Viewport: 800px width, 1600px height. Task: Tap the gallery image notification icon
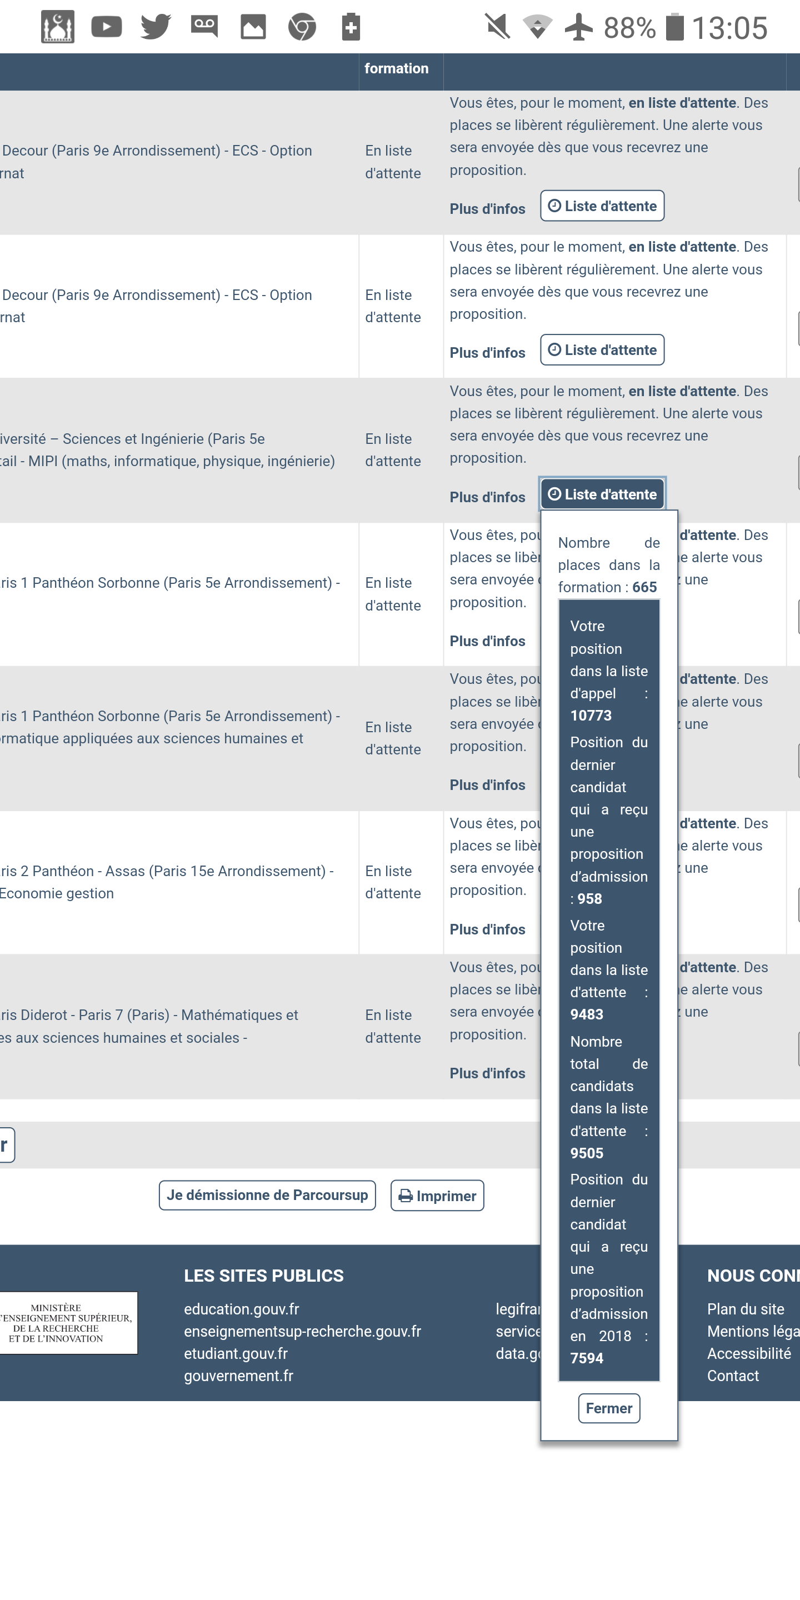253,27
